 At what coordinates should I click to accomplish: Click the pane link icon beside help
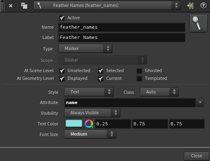(x=190, y=6)
